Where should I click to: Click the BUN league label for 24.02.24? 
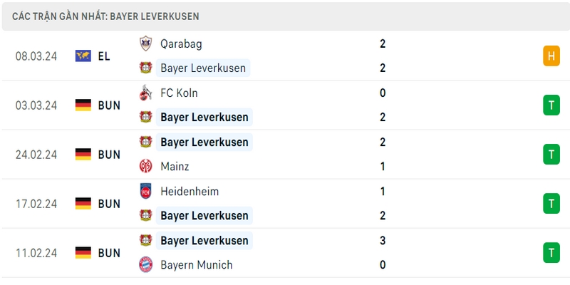click(x=109, y=155)
